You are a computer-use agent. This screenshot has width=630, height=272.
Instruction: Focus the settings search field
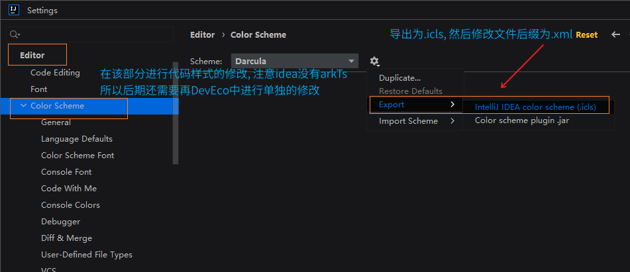(x=90, y=34)
